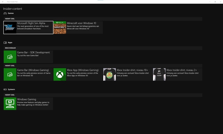
Task: Click Xbox App early preview description
Action: click(83, 74)
